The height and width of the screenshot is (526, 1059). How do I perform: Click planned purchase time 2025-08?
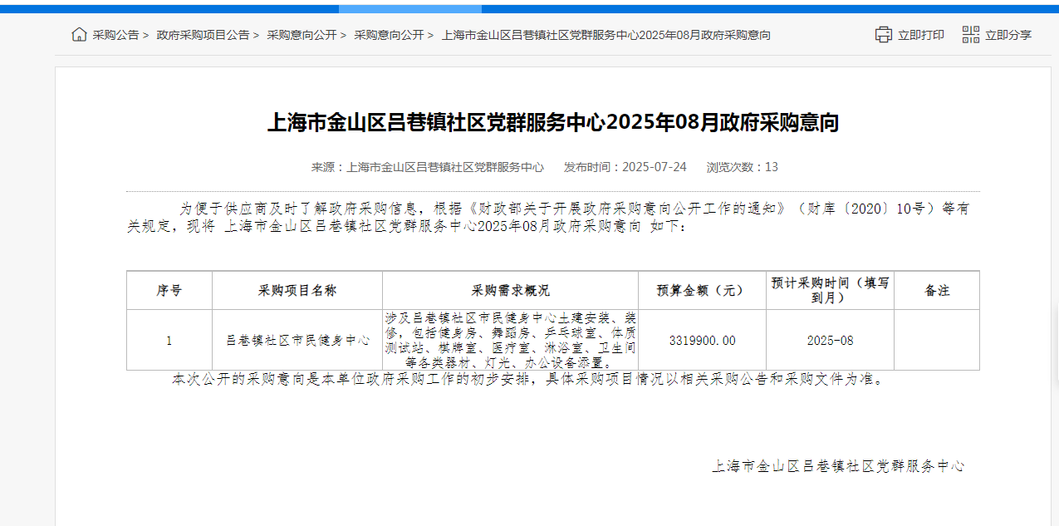tap(831, 341)
